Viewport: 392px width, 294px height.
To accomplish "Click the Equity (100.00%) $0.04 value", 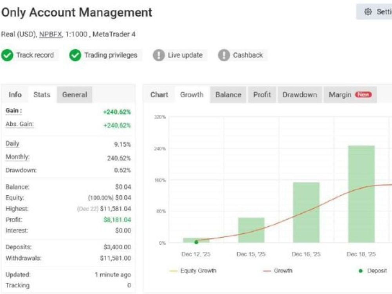I will tap(109, 198).
